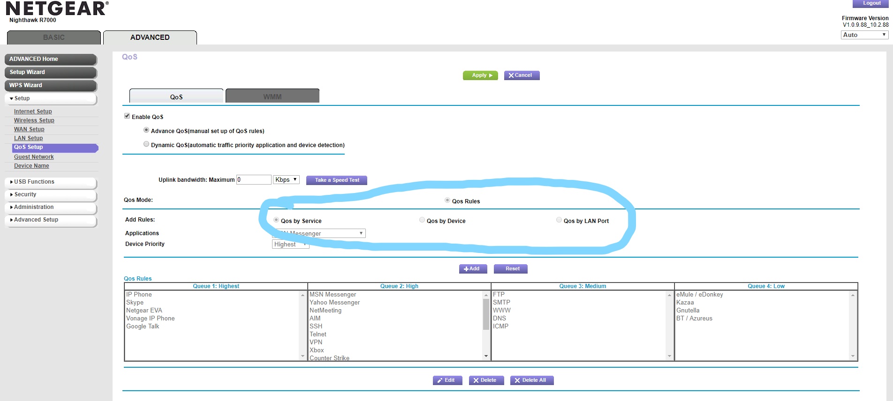Screen dimensions: 893x401
Task: Open the Guest Network link
Action: 34,157
